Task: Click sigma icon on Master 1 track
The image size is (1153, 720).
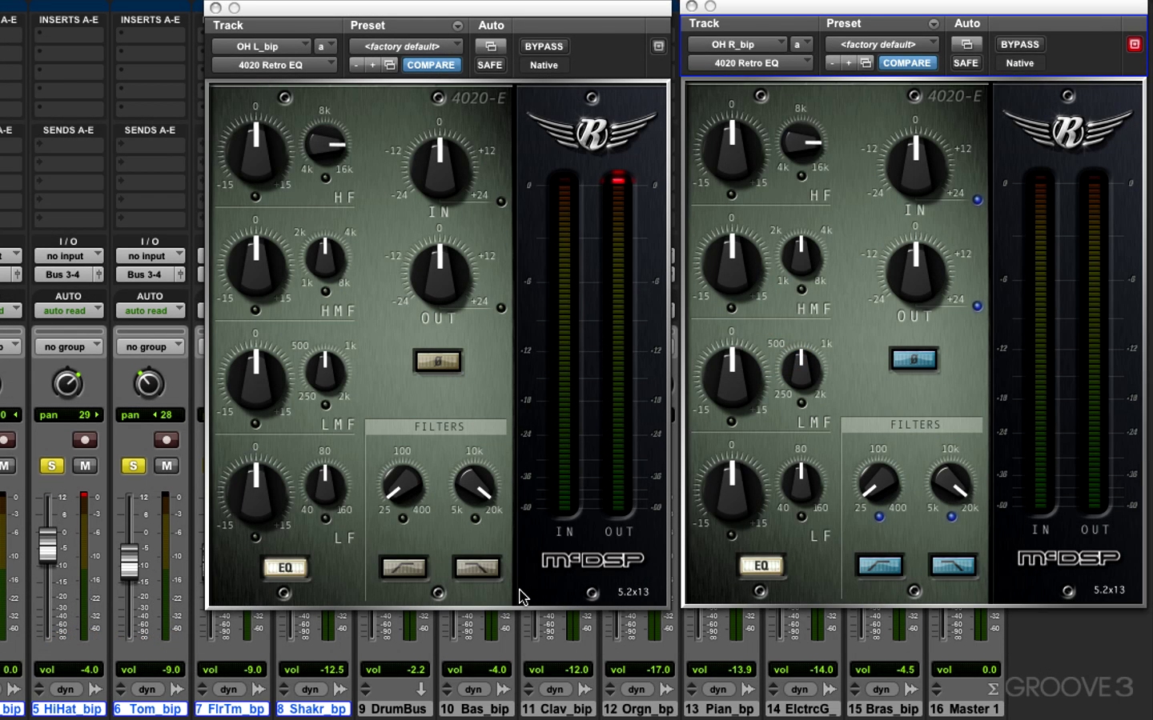Action: [x=993, y=689]
